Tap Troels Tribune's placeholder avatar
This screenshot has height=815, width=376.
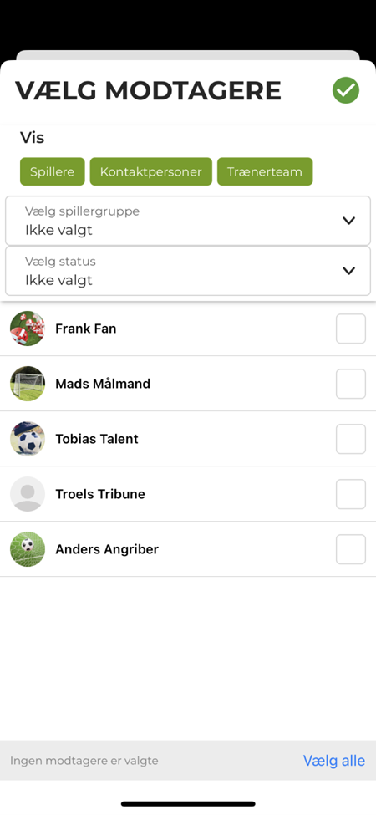pyautogui.click(x=28, y=494)
